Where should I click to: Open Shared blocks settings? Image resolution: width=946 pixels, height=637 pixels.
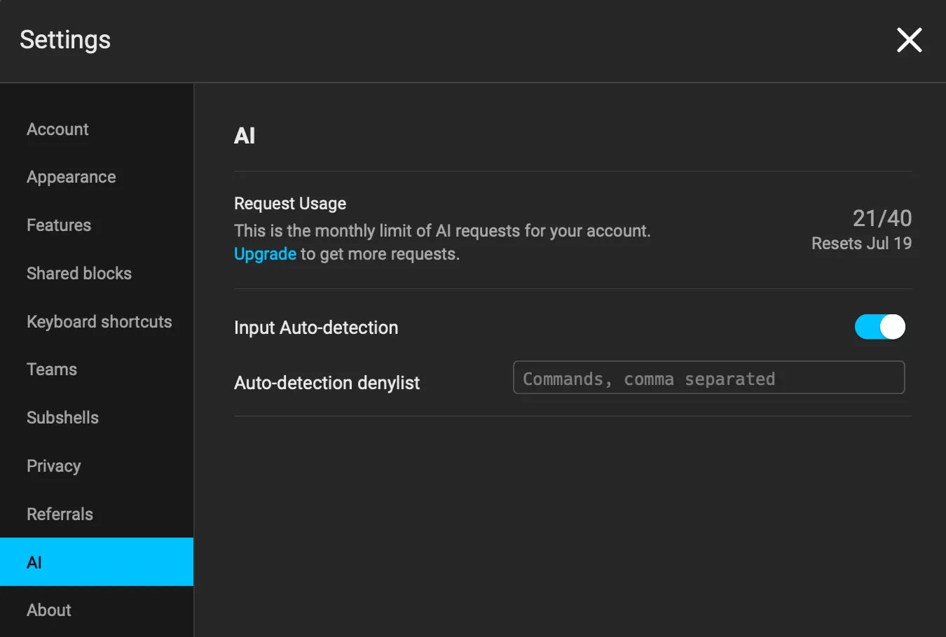pos(97,274)
